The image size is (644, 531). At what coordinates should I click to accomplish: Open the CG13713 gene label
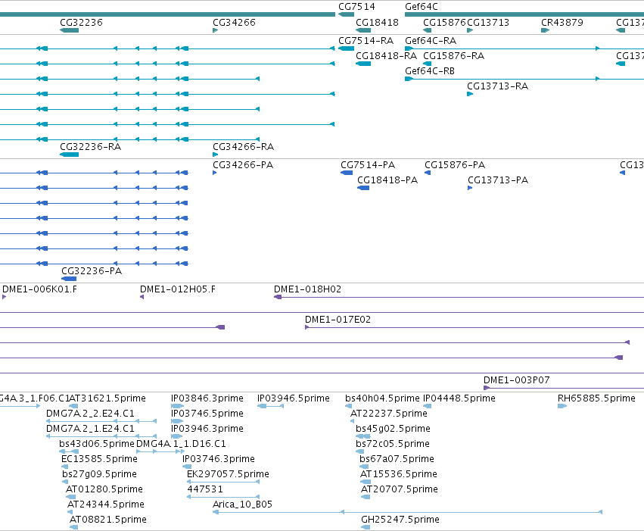[488, 22]
